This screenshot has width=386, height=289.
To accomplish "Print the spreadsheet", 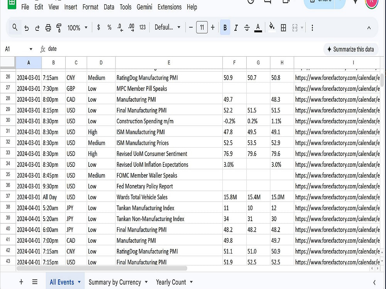I will tap(48, 28).
